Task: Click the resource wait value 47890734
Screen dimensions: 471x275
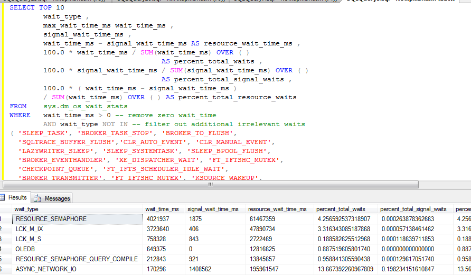Action: coord(262,229)
